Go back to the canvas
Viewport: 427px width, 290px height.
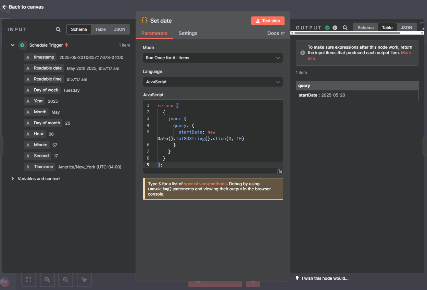click(x=23, y=7)
